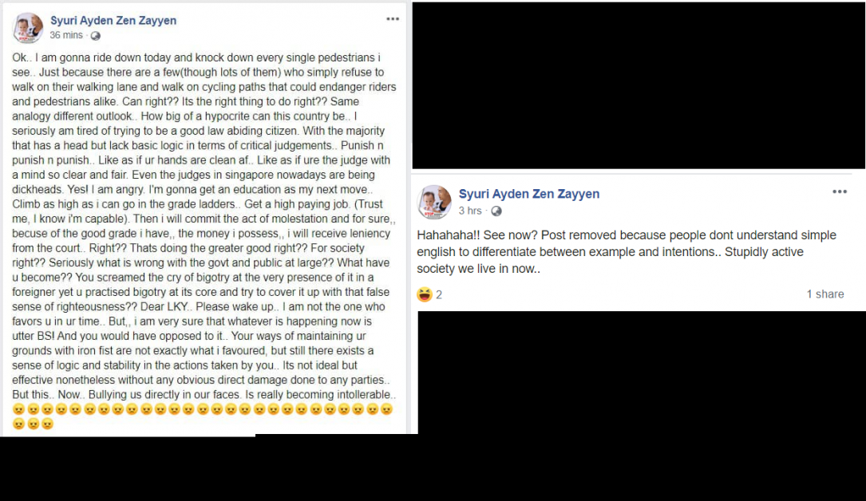This screenshot has height=501, width=866.
Task: Open the options ellipsis menu on the second post
Action: (x=839, y=191)
